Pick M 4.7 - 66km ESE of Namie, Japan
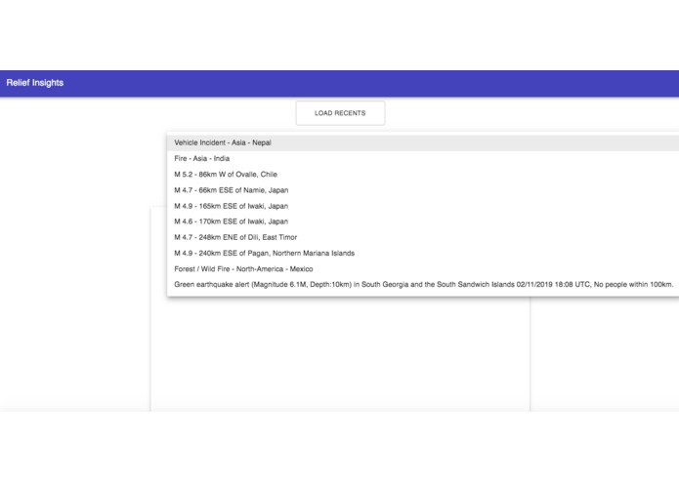 pos(423,190)
